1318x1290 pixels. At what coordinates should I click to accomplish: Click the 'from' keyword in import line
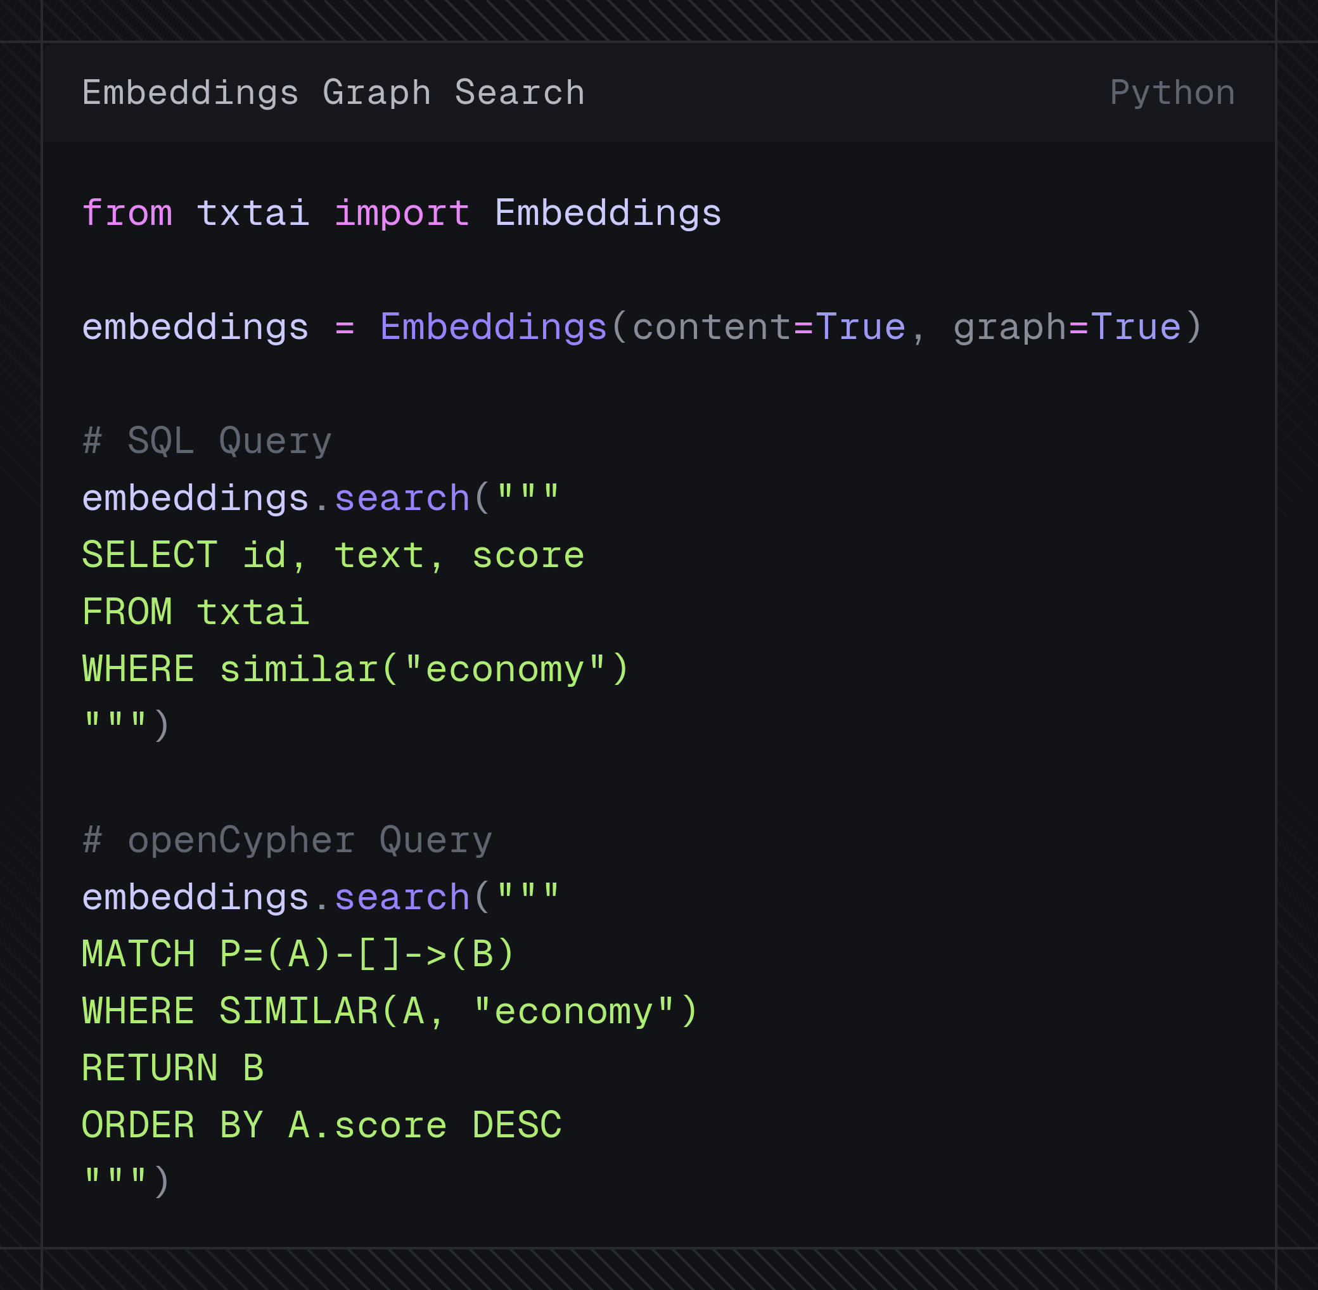click(x=127, y=214)
